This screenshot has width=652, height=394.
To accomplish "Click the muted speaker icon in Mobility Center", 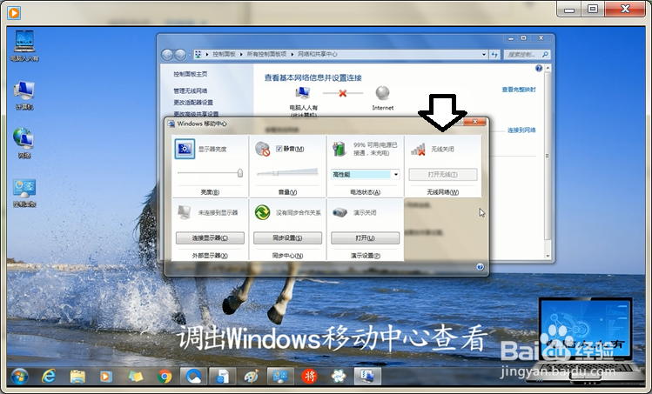I will pos(262,149).
